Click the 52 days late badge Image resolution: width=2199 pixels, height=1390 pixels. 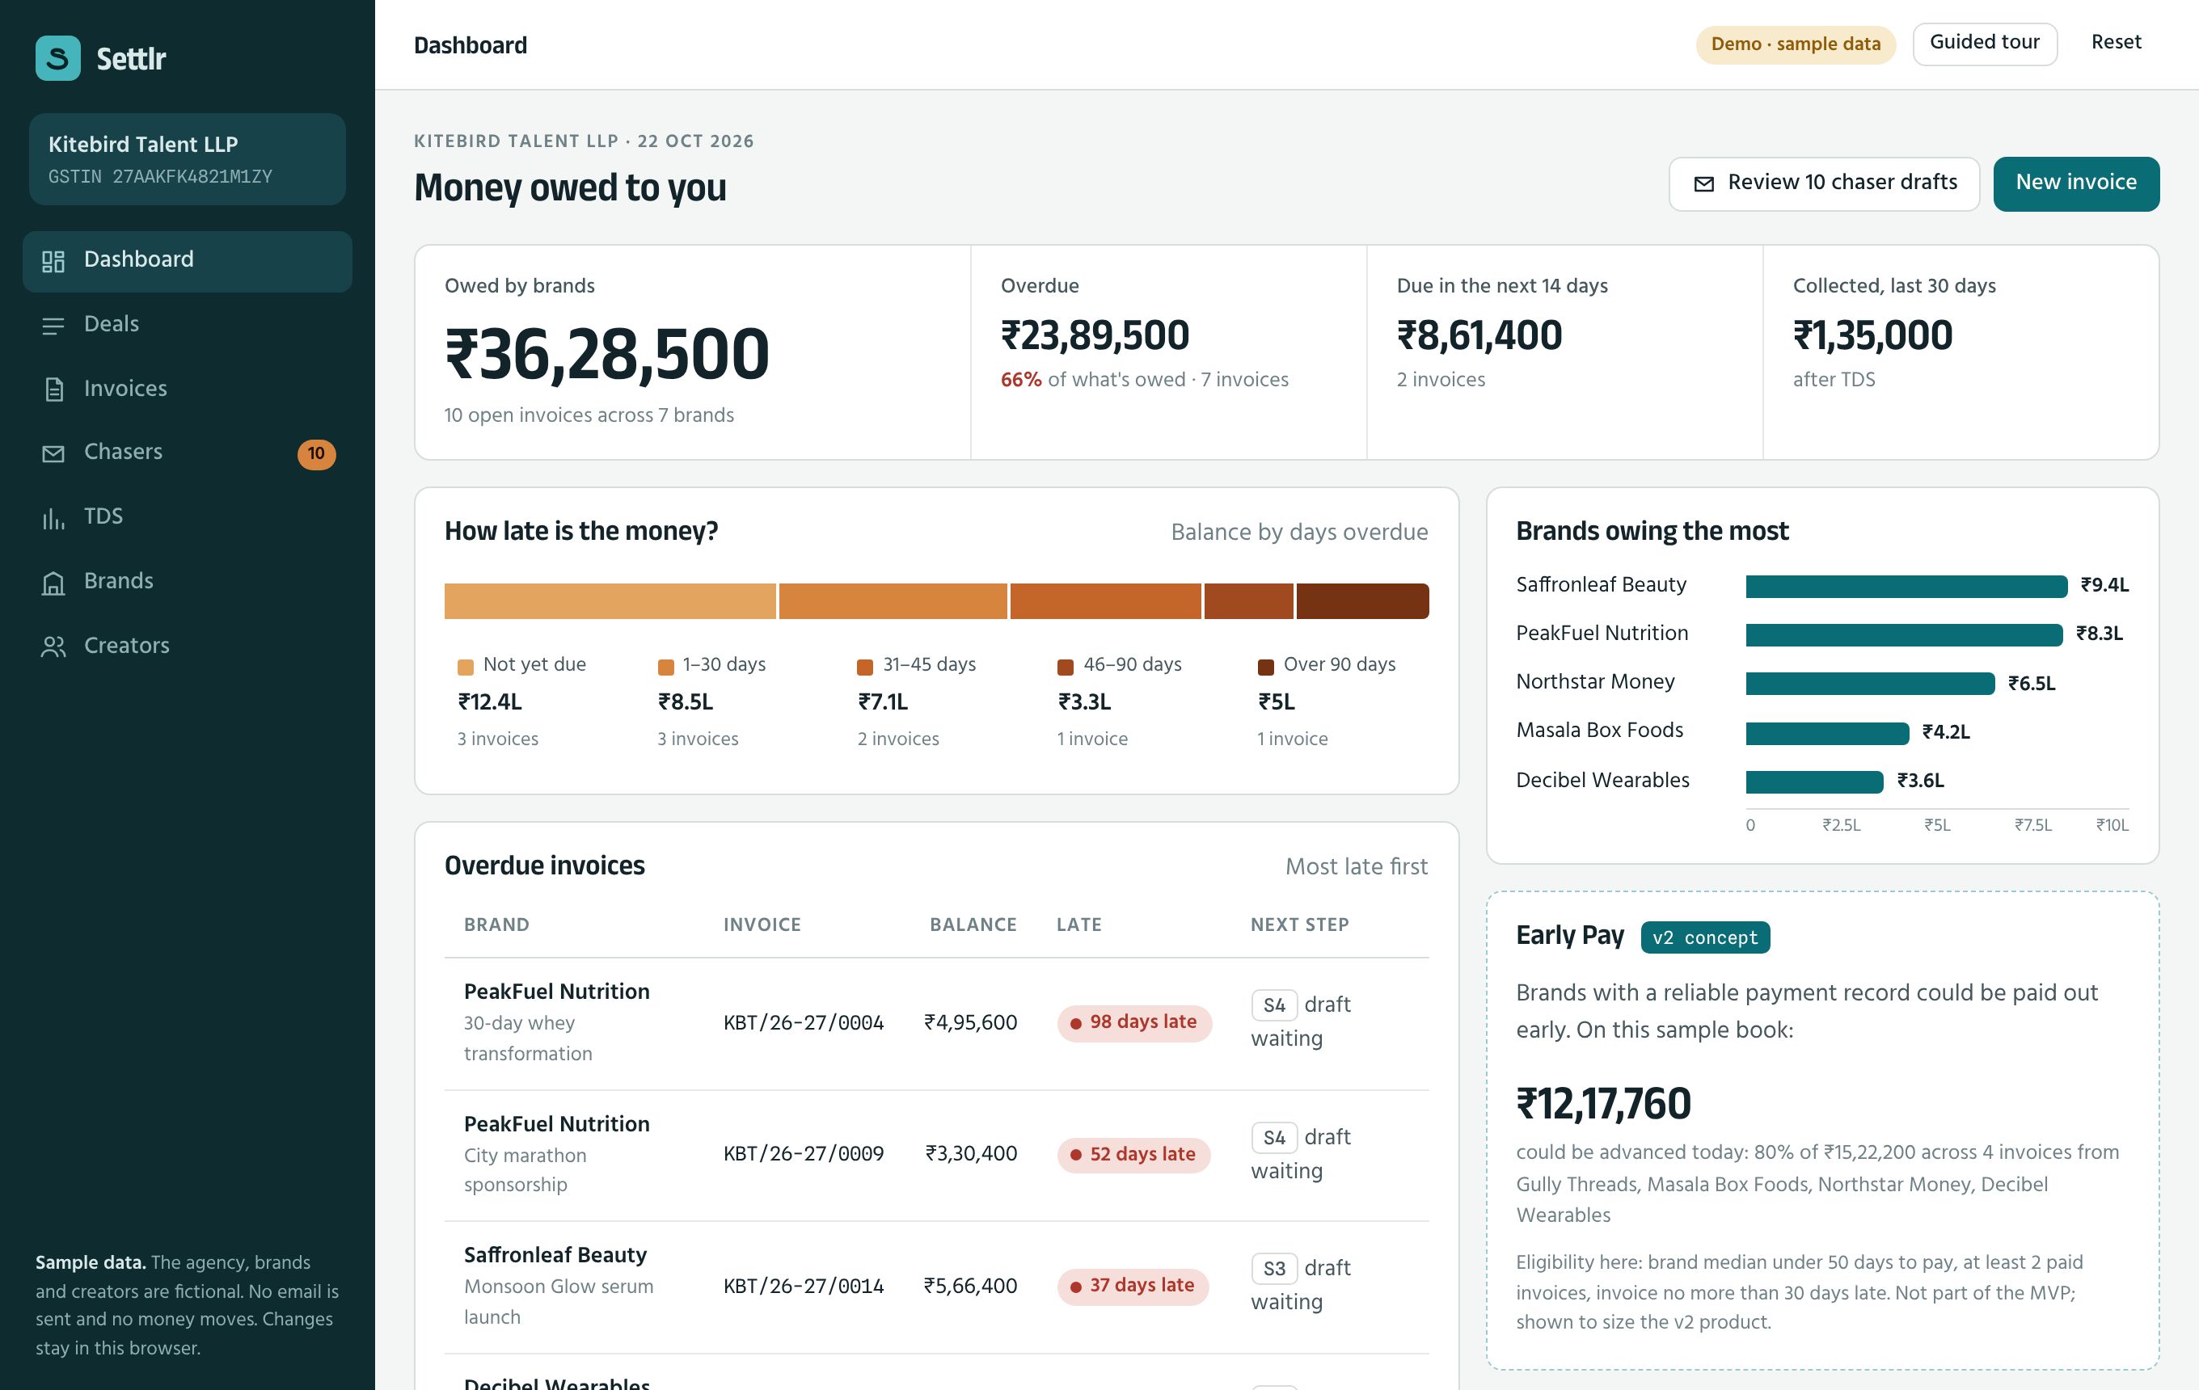click(x=1133, y=1155)
